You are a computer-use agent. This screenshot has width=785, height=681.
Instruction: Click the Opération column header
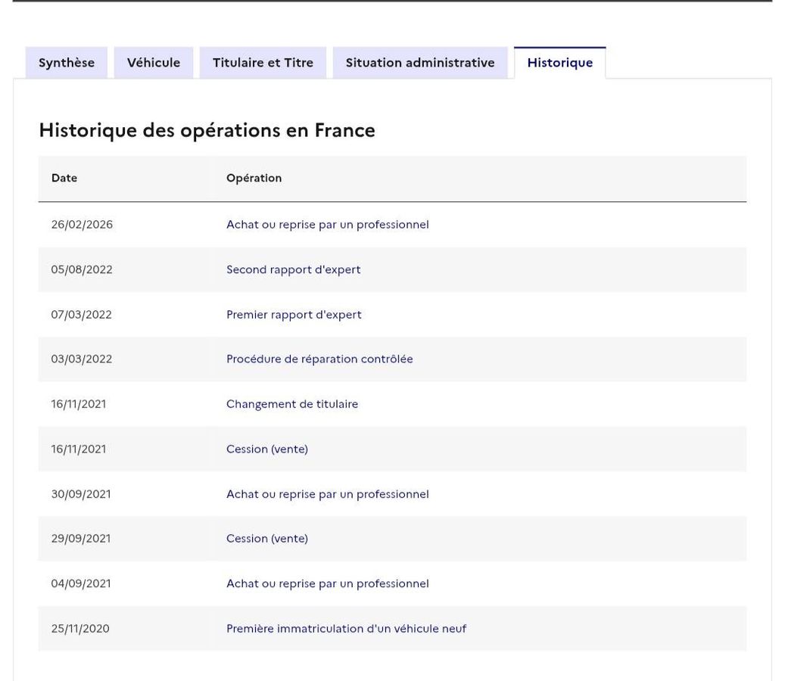pyautogui.click(x=254, y=178)
